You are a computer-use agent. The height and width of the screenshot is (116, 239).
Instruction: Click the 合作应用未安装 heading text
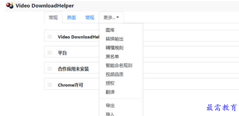pyautogui.click(x=73, y=69)
